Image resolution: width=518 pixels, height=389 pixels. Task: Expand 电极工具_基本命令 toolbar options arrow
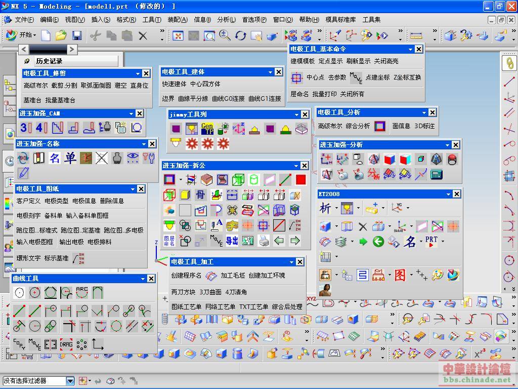[x=410, y=49]
